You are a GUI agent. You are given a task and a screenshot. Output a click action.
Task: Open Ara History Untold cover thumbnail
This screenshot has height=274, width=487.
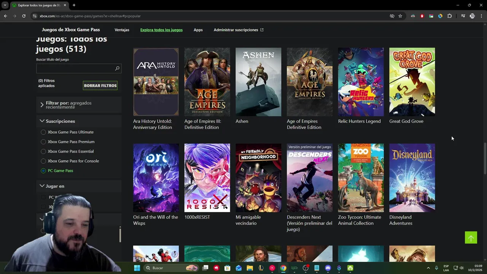pyautogui.click(x=156, y=82)
